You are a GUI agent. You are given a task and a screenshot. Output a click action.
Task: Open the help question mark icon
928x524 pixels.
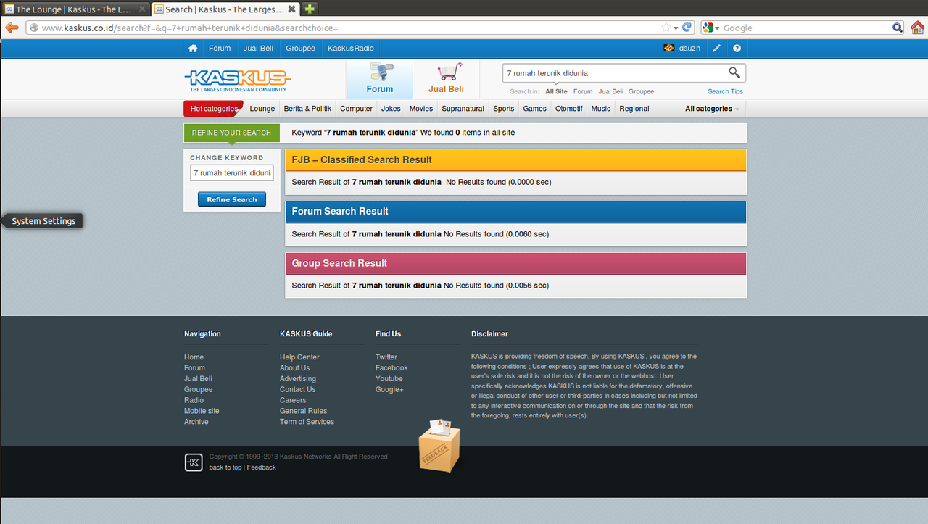(x=737, y=49)
